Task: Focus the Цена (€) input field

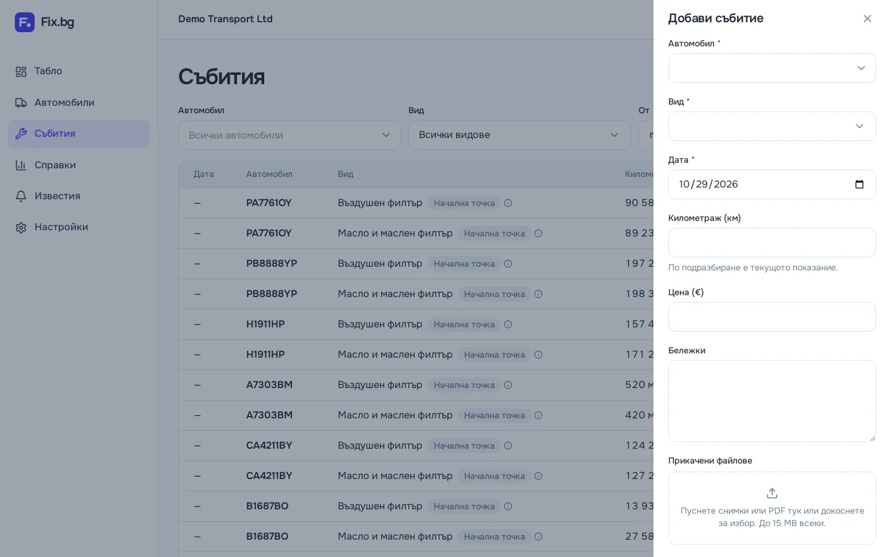Action: point(772,317)
